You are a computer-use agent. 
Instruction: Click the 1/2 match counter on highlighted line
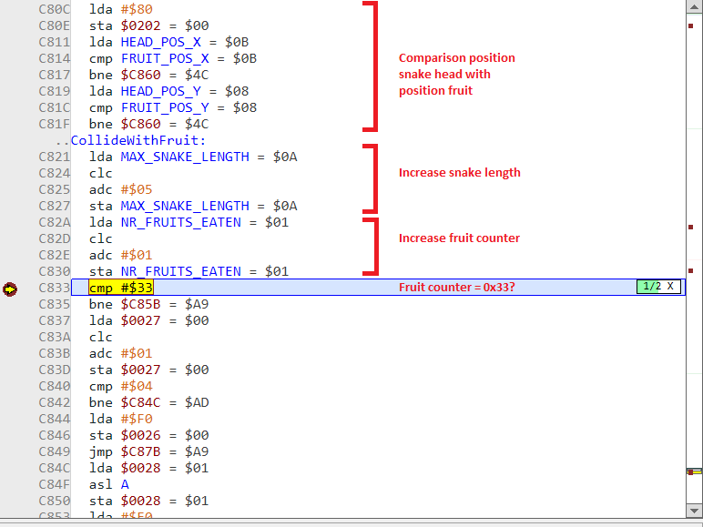click(652, 287)
